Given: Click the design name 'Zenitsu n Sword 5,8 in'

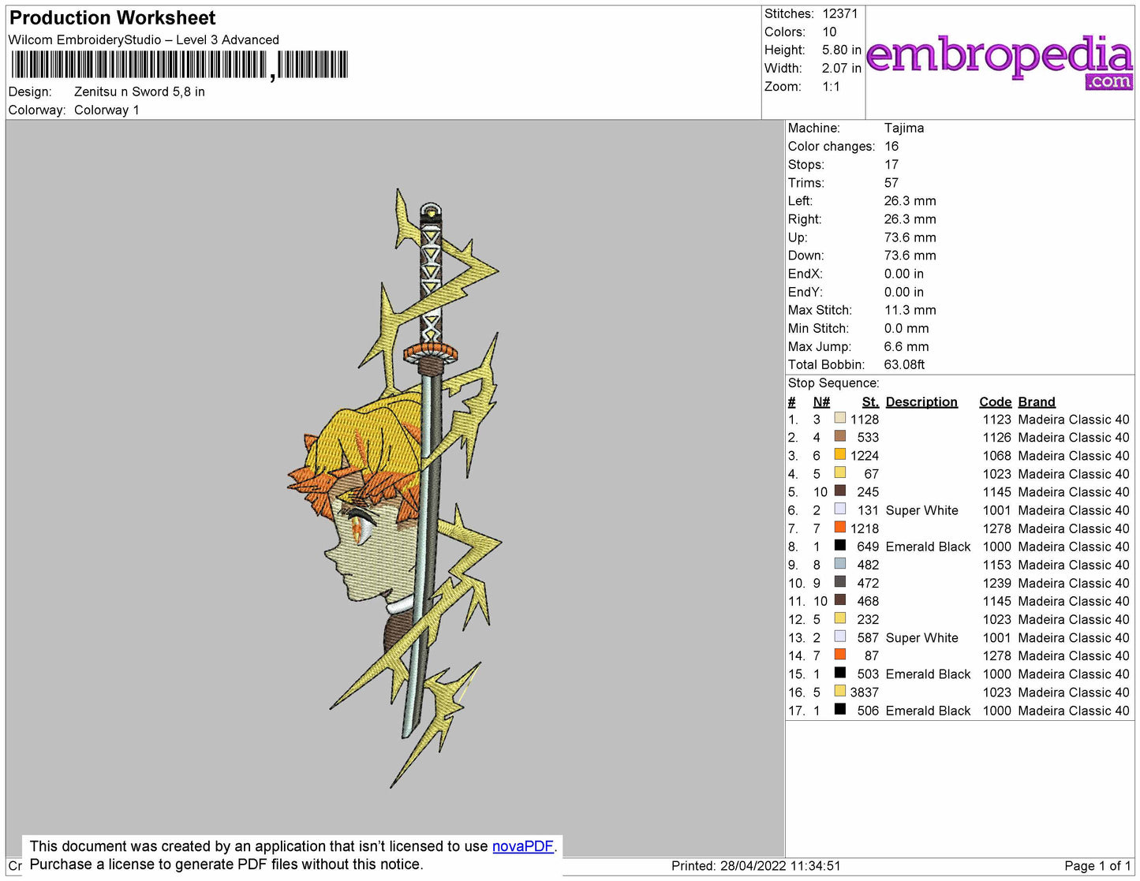Looking at the screenshot, I should point(140,91).
